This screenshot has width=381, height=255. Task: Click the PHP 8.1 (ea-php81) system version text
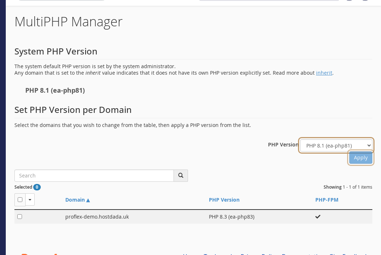tap(55, 90)
